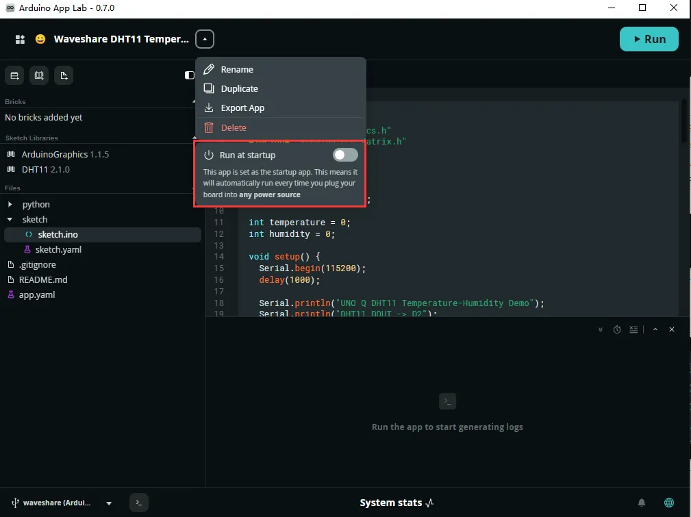
Task: Open the waveshare board selector dropdown
Action: pos(109,503)
